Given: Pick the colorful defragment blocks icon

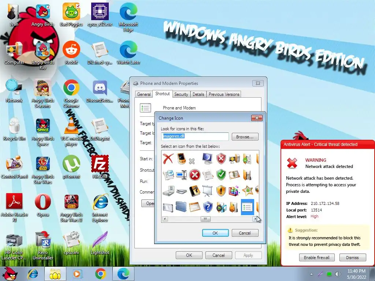Looking at the screenshot, I should [x=234, y=191].
